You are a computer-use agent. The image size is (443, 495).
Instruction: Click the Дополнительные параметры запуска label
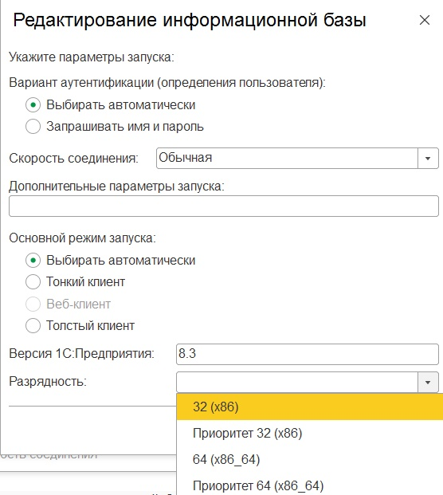pos(116,187)
